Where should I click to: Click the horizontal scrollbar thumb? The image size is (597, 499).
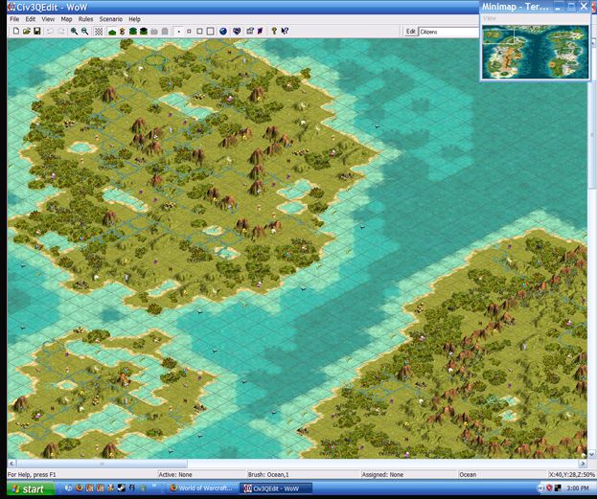click(102, 464)
